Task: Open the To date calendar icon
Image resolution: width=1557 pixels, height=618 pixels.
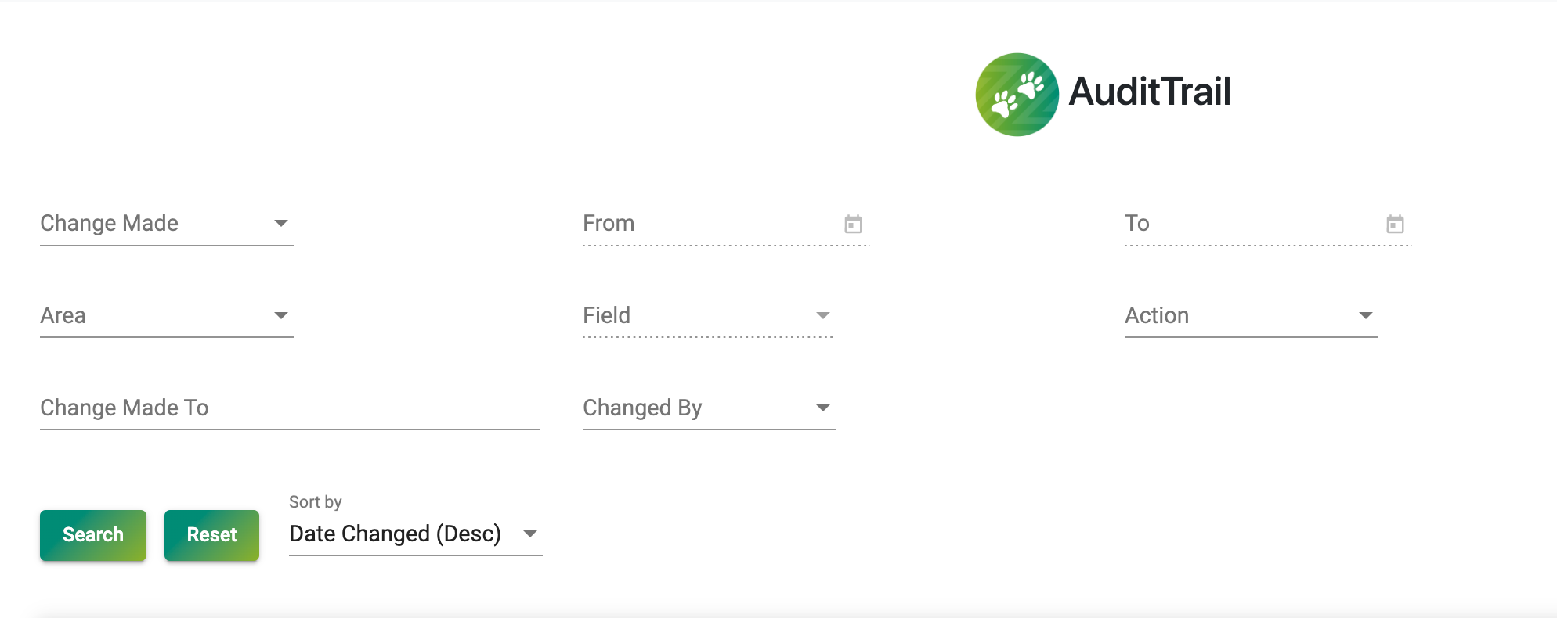Action: [1395, 225]
